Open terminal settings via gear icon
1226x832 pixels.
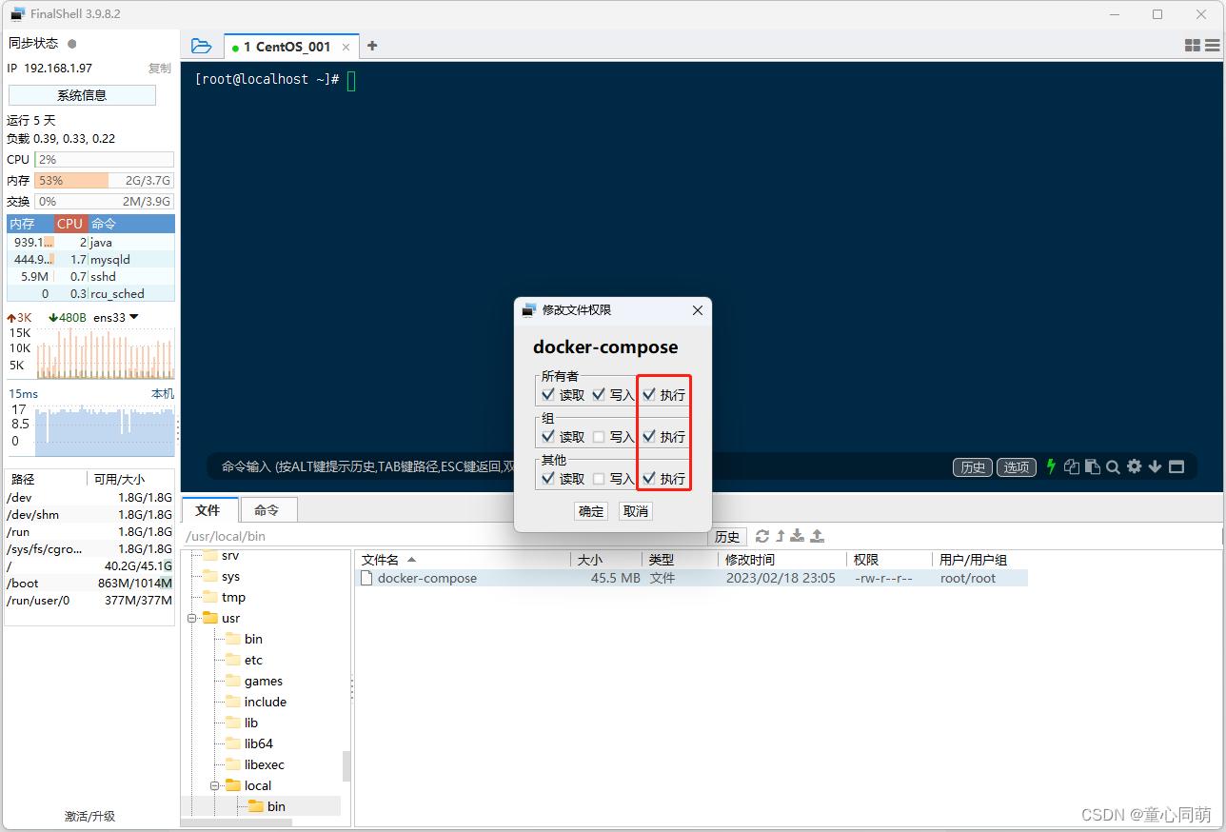[x=1134, y=466]
